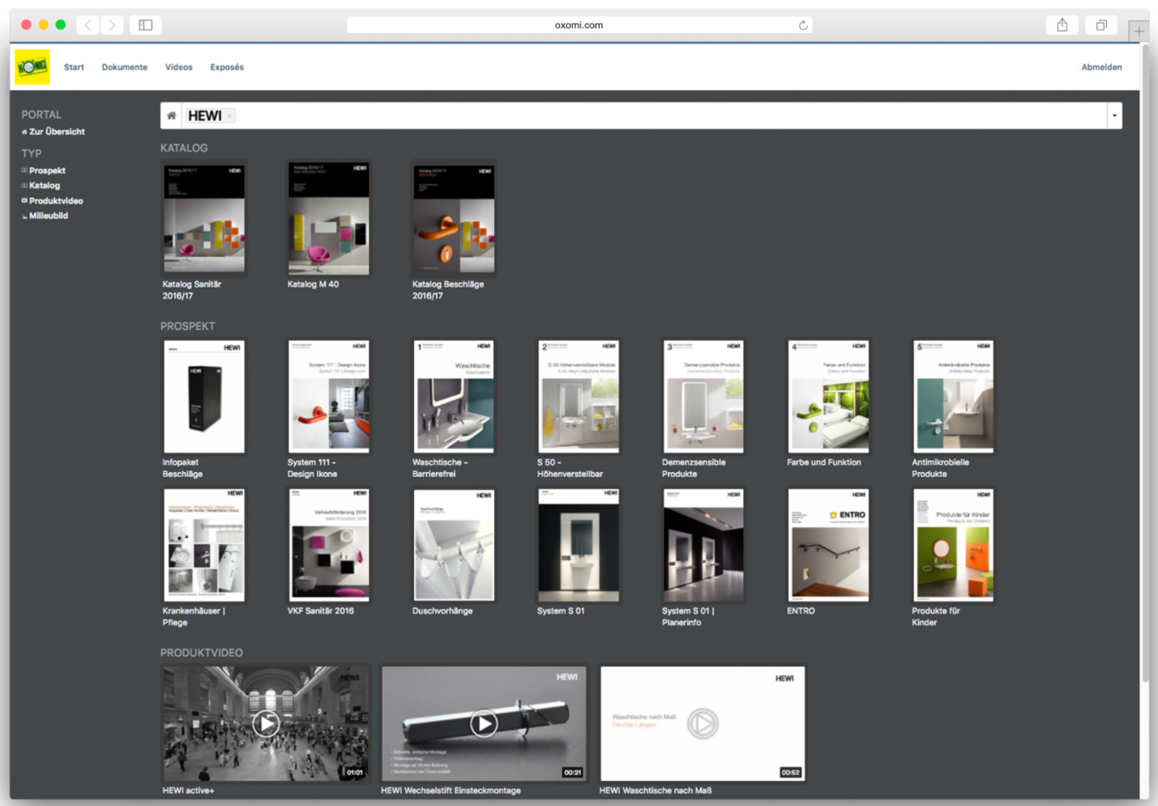Toggle Safari sidebar view
Viewport: 1158px width, 806px height.
(146, 25)
